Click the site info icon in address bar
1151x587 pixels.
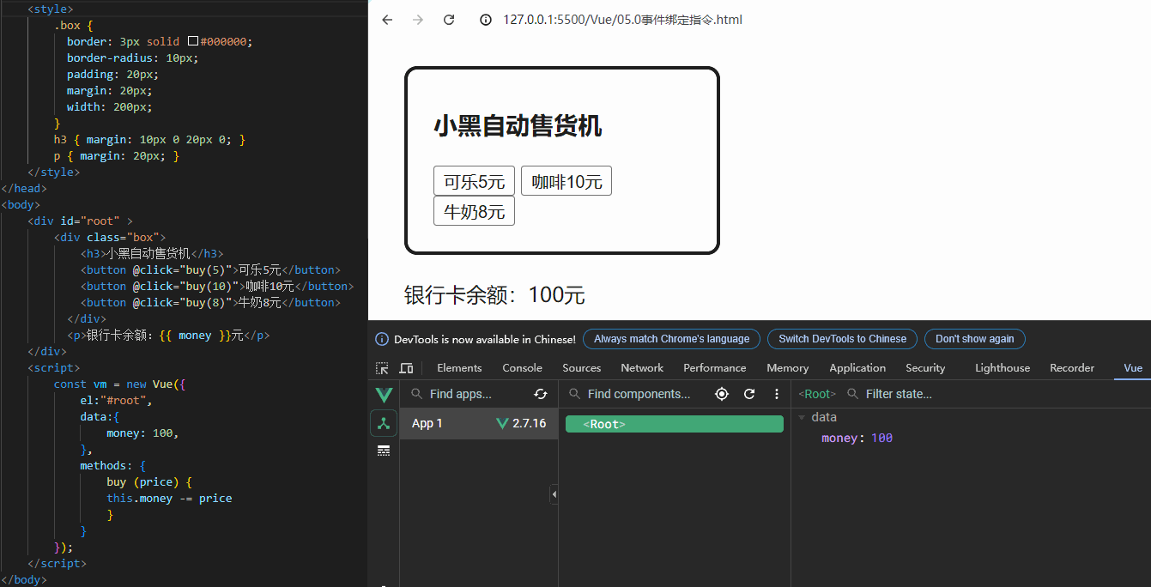[486, 20]
